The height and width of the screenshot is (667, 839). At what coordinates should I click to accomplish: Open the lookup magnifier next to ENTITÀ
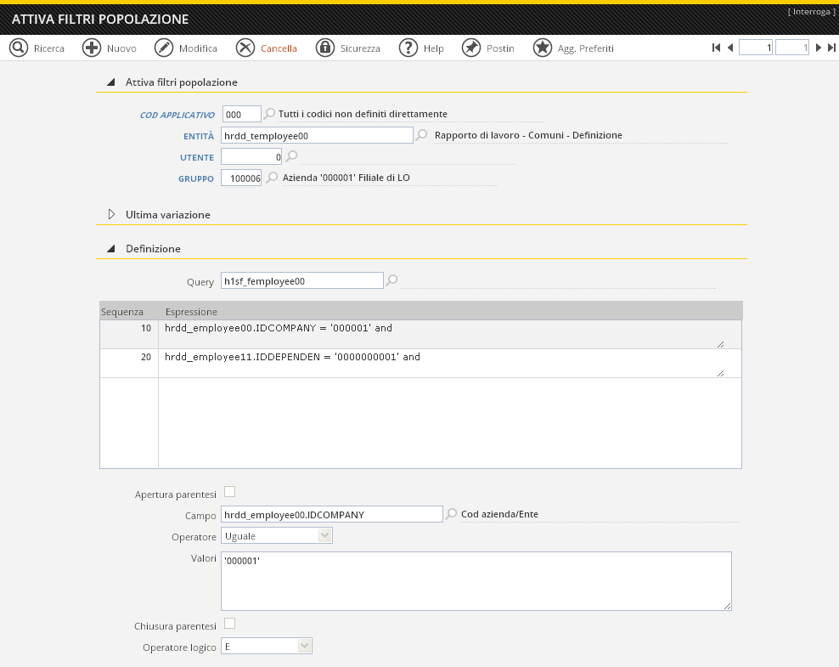[421, 134]
